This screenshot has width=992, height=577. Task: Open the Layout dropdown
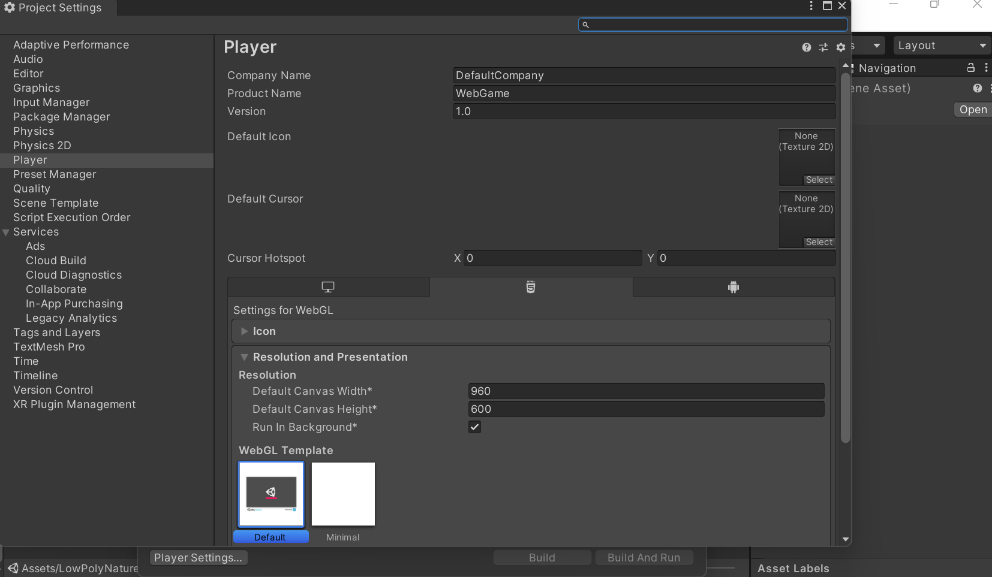tap(942, 46)
